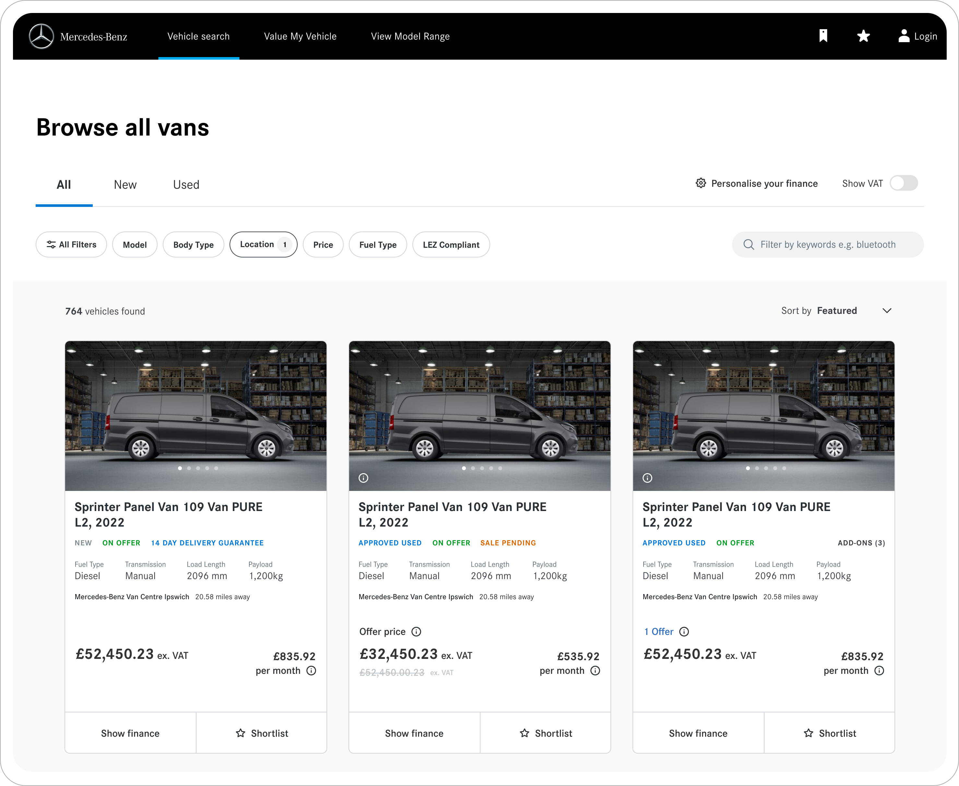Click the sort dropdown chevron arrow
959x786 pixels.
click(x=887, y=311)
